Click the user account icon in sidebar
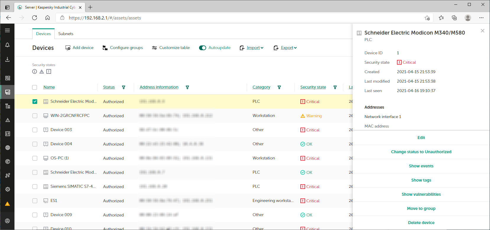 coord(7,221)
